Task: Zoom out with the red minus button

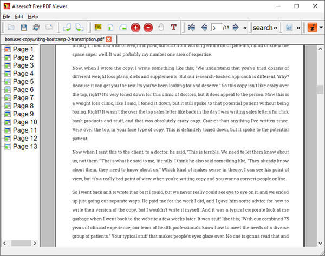Action: pyautogui.click(x=148, y=28)
